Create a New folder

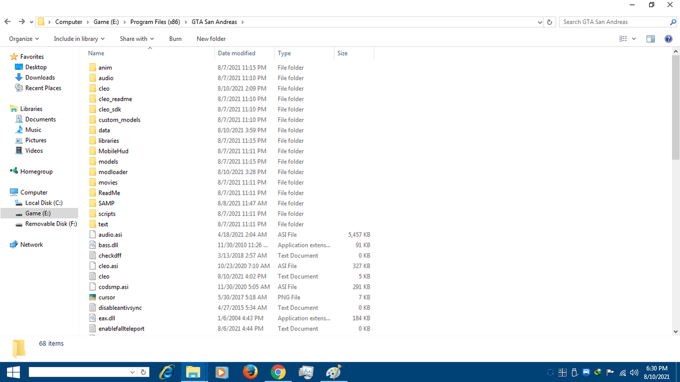[211, 39]
